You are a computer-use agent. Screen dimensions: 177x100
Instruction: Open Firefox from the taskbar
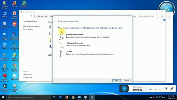(x=67, y=97)
